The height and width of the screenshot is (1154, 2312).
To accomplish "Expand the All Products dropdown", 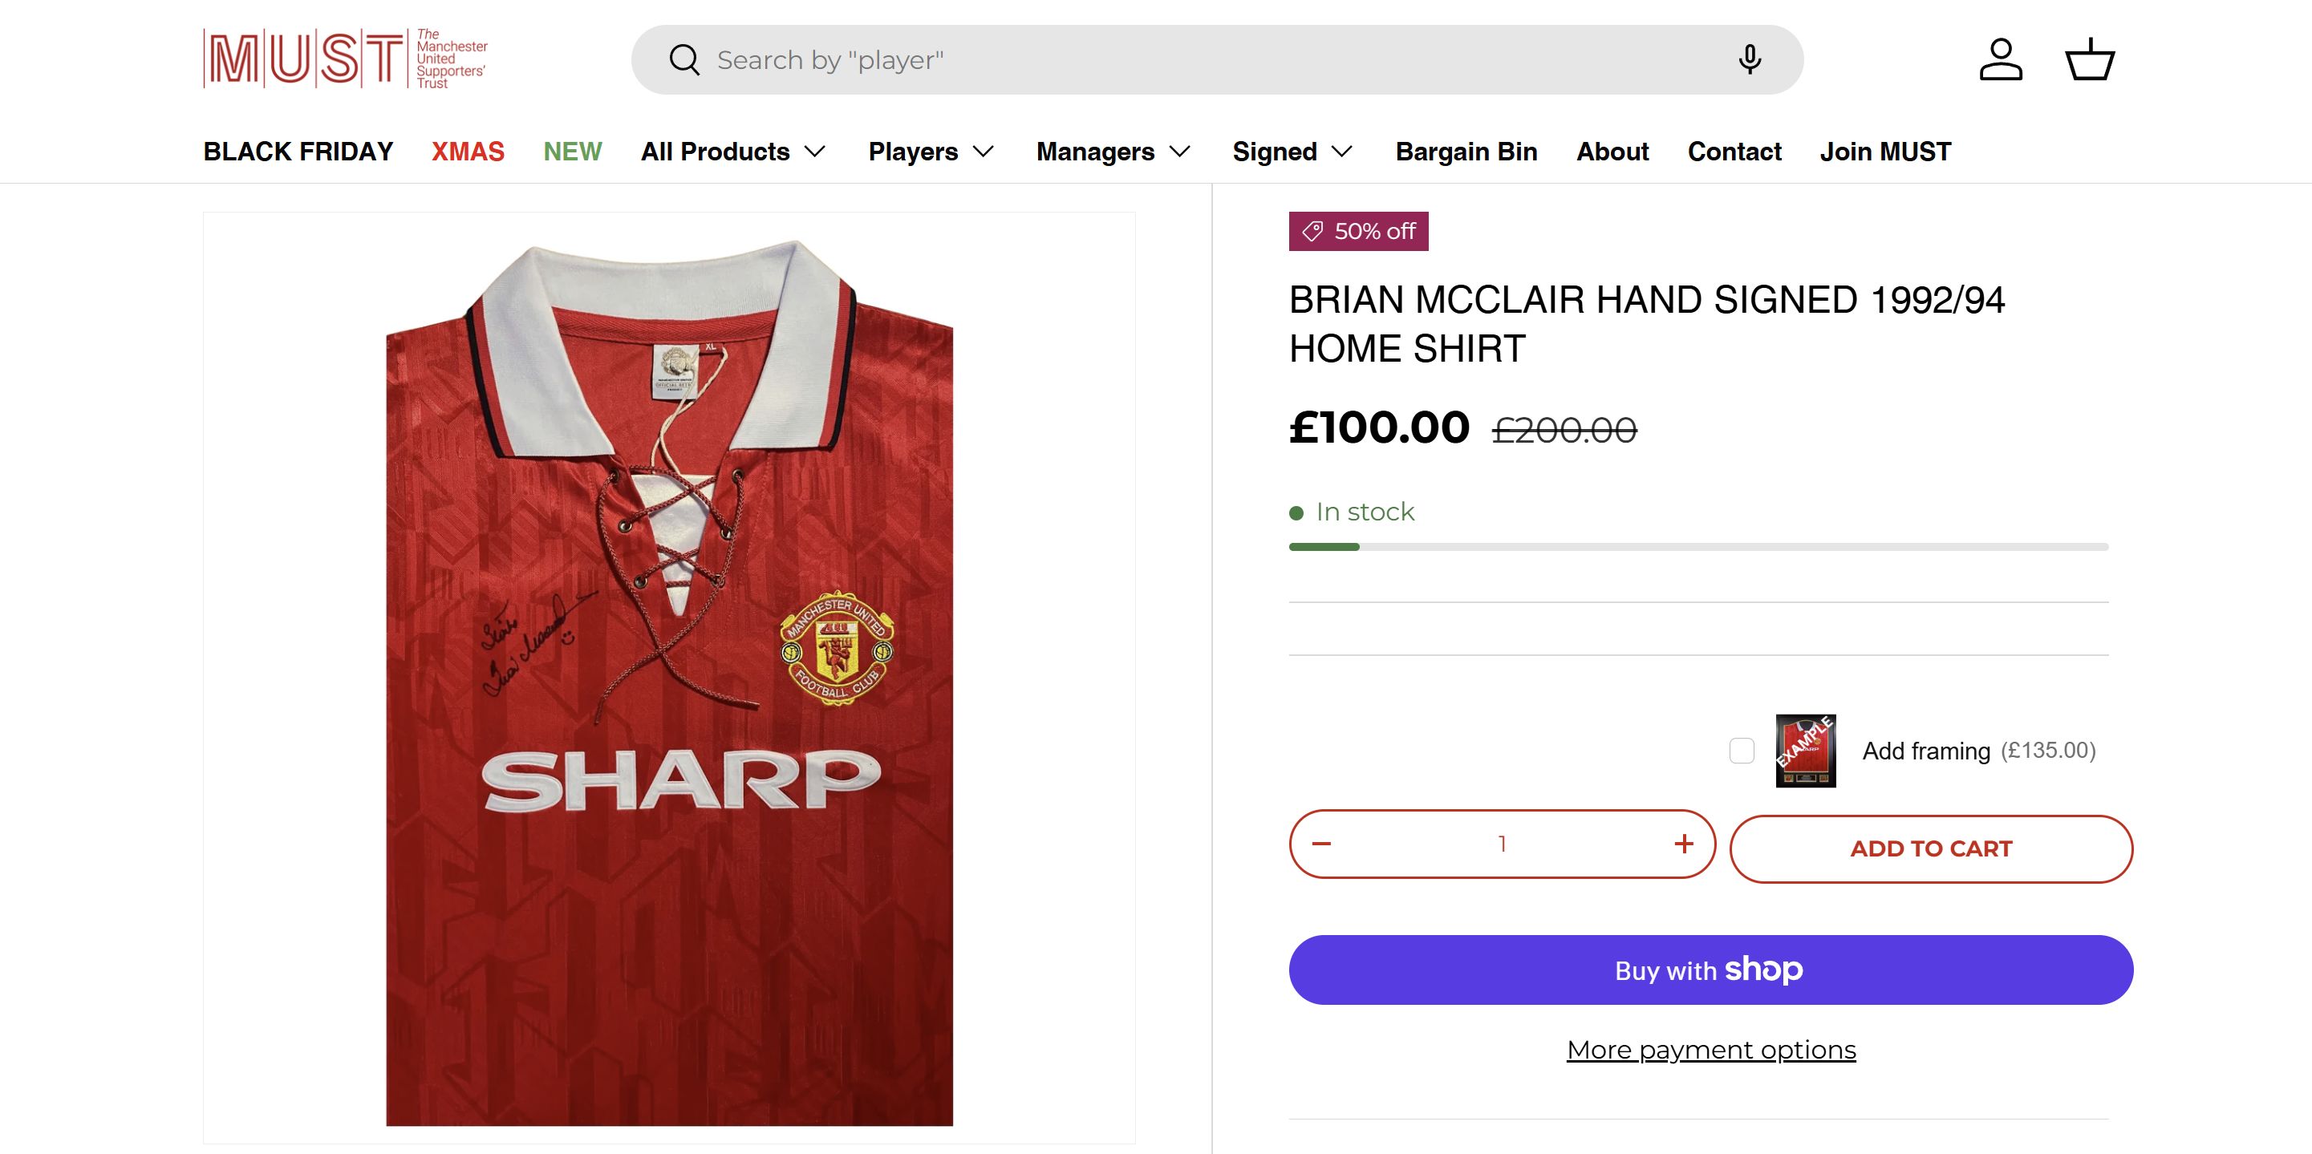I will tap(732, 152).
